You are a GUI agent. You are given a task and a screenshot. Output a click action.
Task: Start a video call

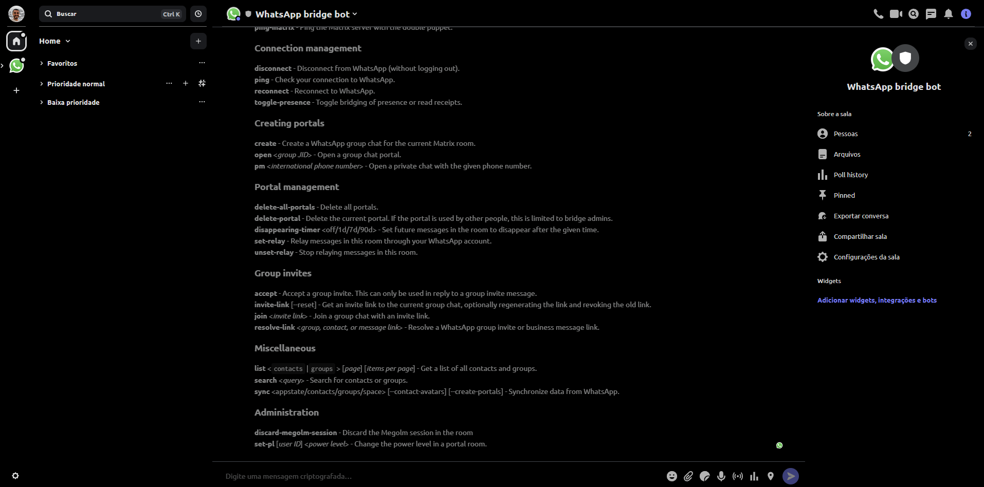896,14
